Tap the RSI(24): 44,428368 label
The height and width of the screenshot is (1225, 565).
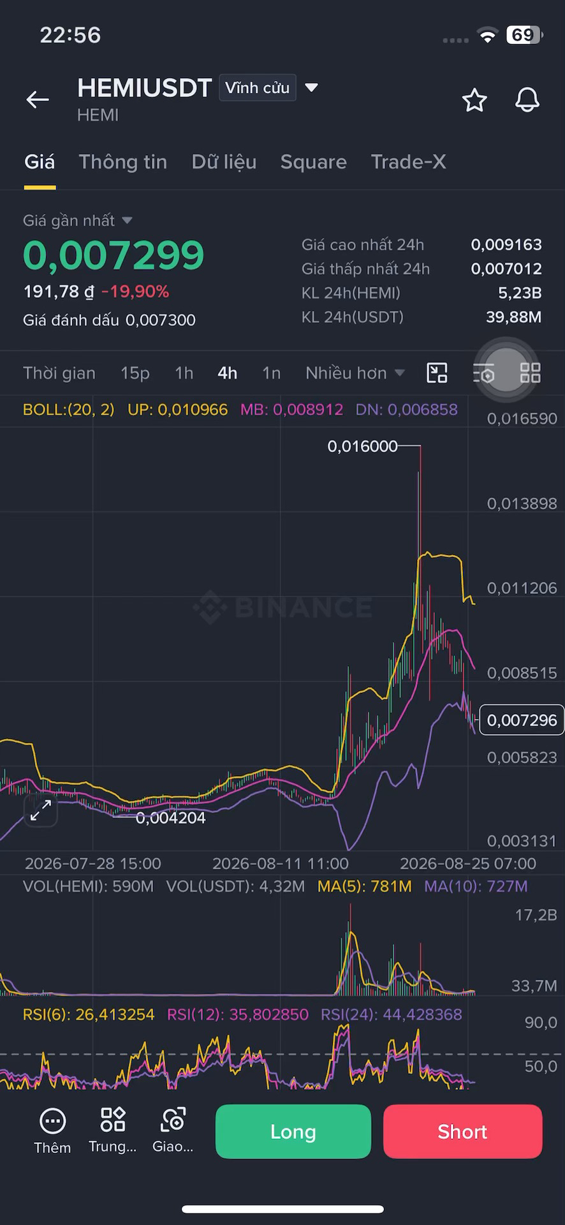coord(392,1014)
